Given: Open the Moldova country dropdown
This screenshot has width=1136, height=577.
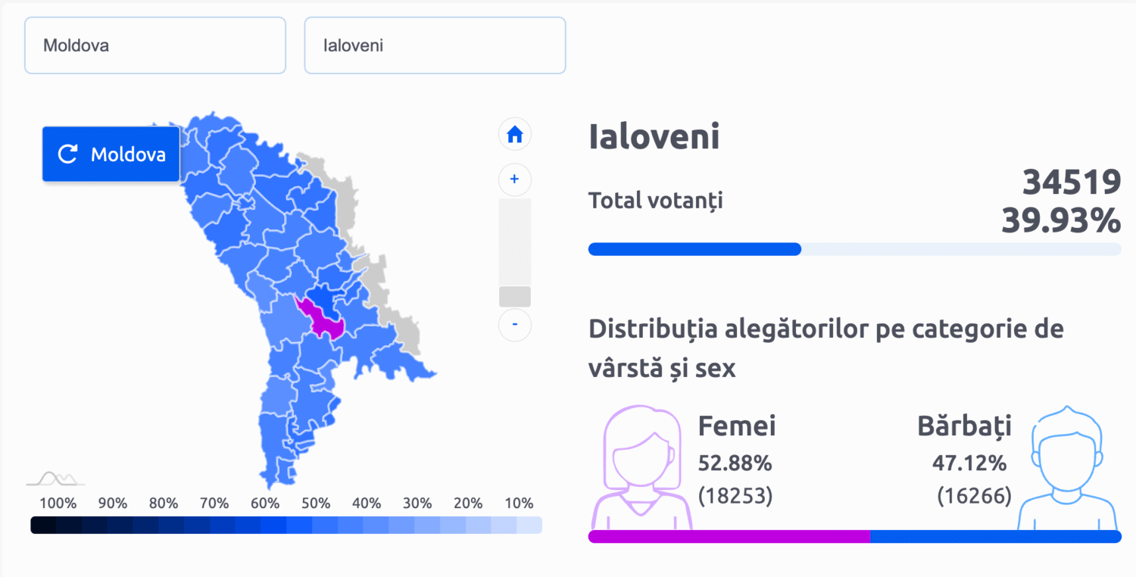Looking at the screenshot, I should (x=155, y=45).
